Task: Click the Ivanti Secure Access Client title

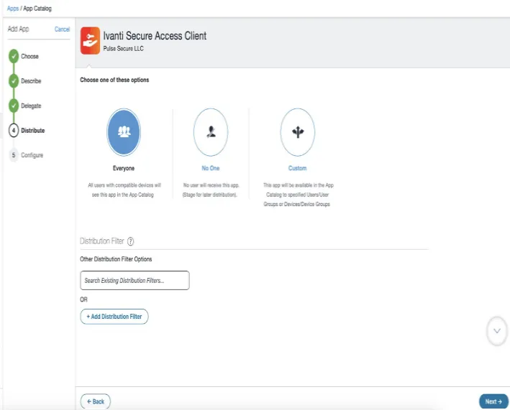Action: point(155,36)
